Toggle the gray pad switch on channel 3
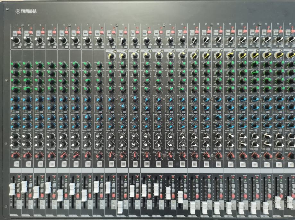The image size is (295, 220). click(x=38, y=33)
